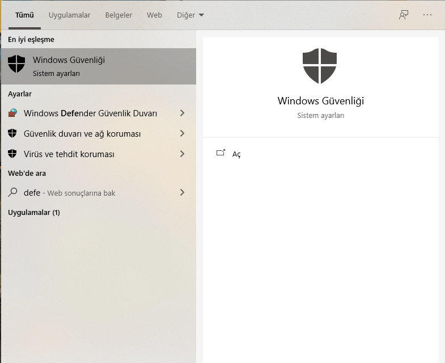Click the shield icon beside Güvenlik duvarı ve ağ koruması
Image resolution: width=445 pixels, height=363 pixels.
(12, 133)
